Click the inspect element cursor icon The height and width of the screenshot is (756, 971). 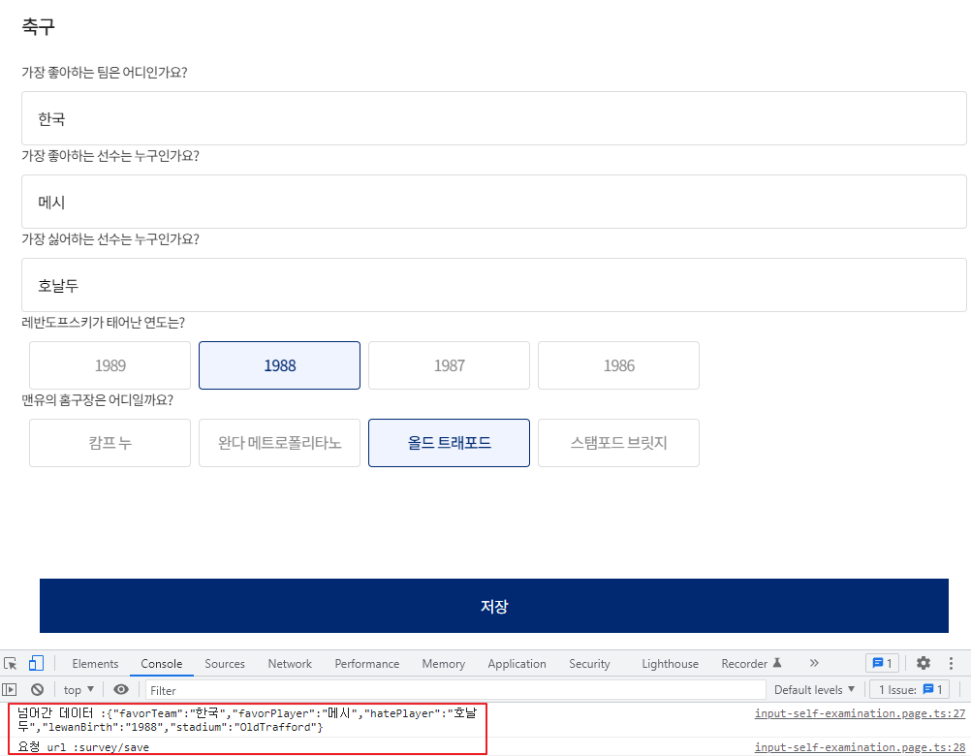pyautogui.click(x=10, y=663)
